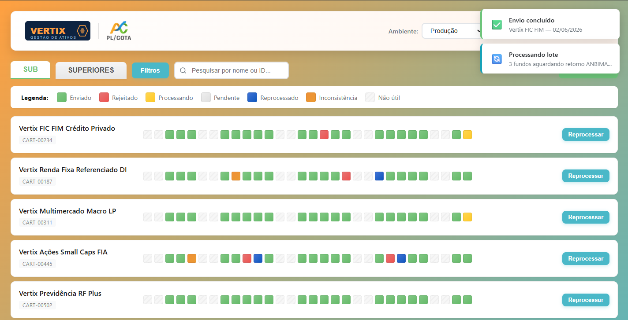This screenshot has width=628, height=320.
Task: Switch to the SUPERIORES tab
Action: point(91,70)
